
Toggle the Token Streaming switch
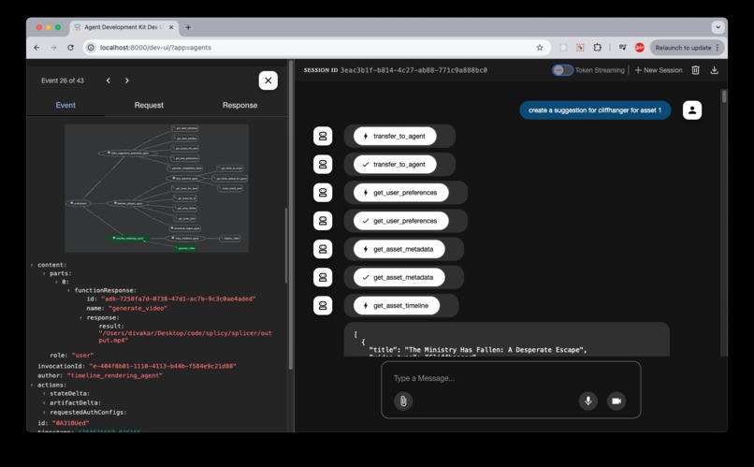[562, 70]
